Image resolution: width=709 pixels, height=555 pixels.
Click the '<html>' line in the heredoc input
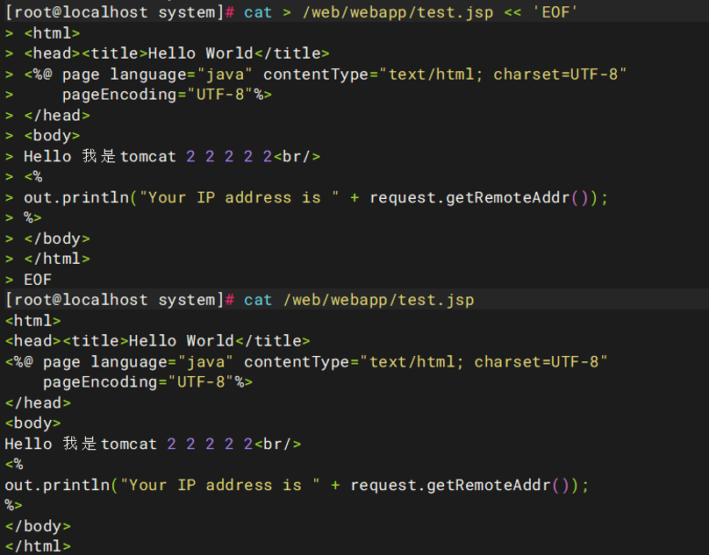52,33
